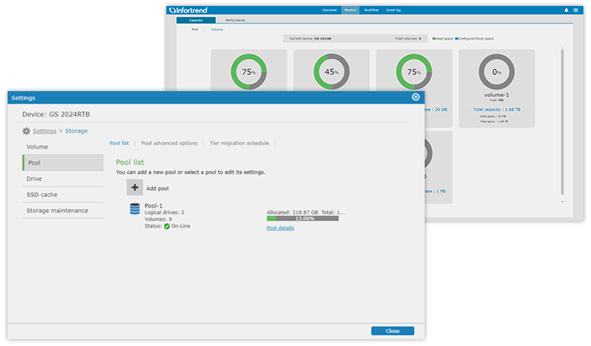Click the Add pool label
Image resolution: width=591 pixels, height=346 pixels.
pos(158,188)
